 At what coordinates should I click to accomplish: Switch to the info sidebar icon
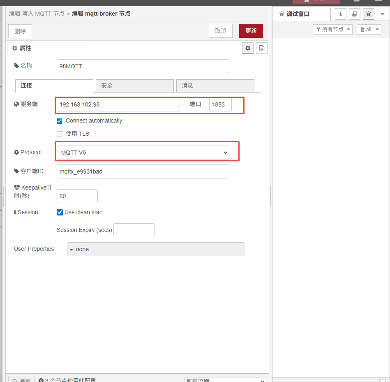tap(340, 14)
